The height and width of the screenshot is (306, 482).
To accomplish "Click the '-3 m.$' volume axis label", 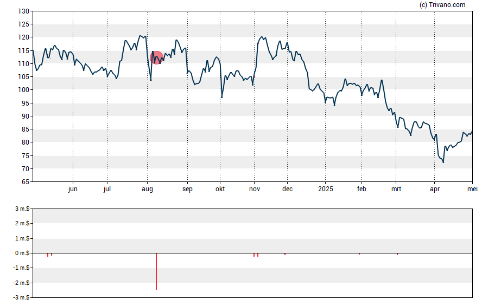I will (21, 297).
